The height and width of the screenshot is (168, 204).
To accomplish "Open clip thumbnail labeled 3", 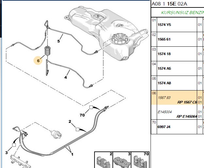I will (x=122, y=160).
